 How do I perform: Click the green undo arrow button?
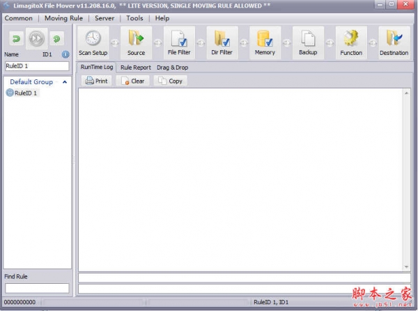click(x=17, y=38)
